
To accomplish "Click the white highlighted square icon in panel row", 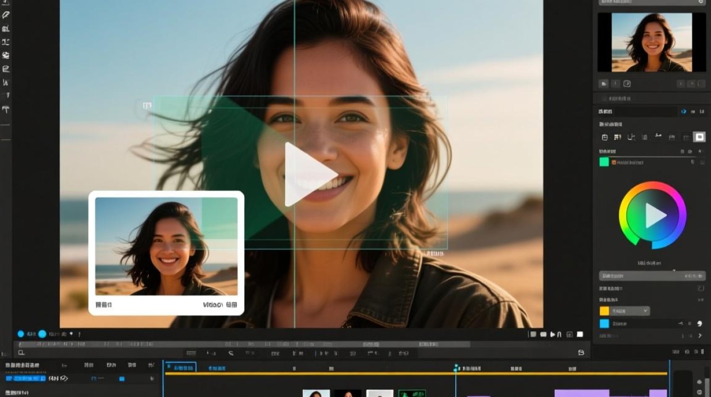I will 699,137.
